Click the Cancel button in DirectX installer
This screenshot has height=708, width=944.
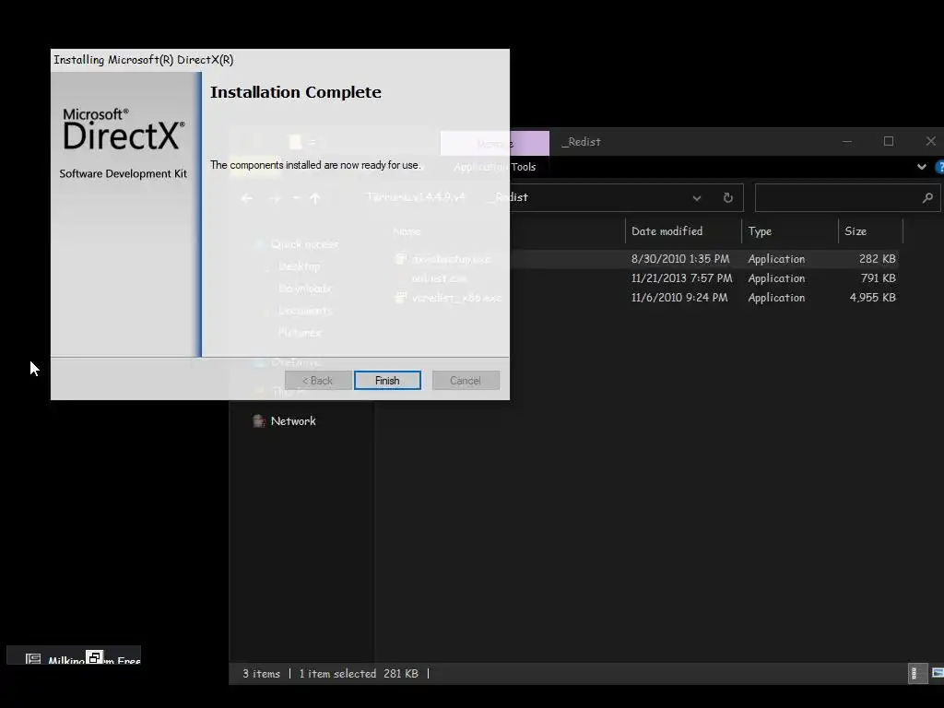466,381
